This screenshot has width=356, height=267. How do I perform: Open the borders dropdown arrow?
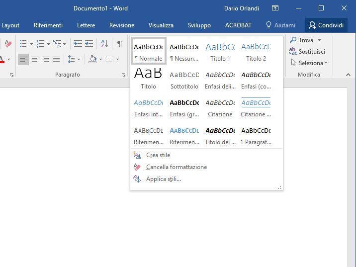(118, 59)
